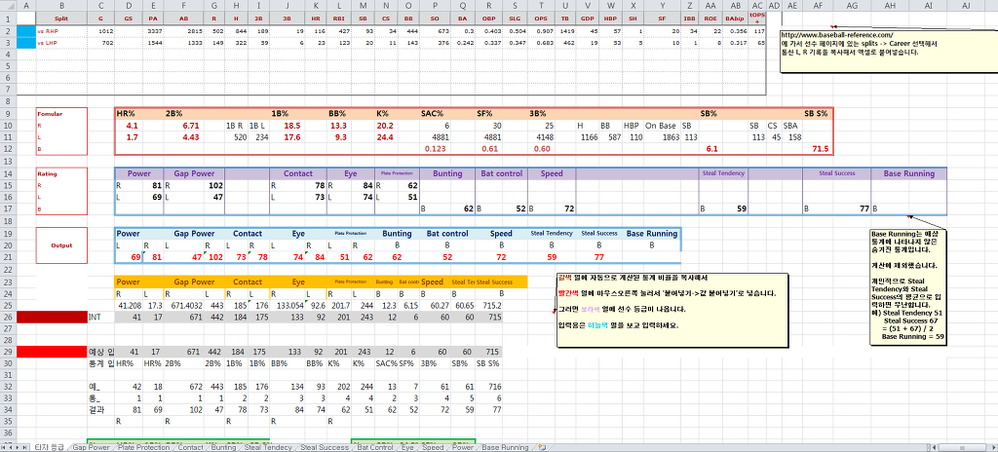
Task: Click the insert new worksheet icon
Action: 542,447
